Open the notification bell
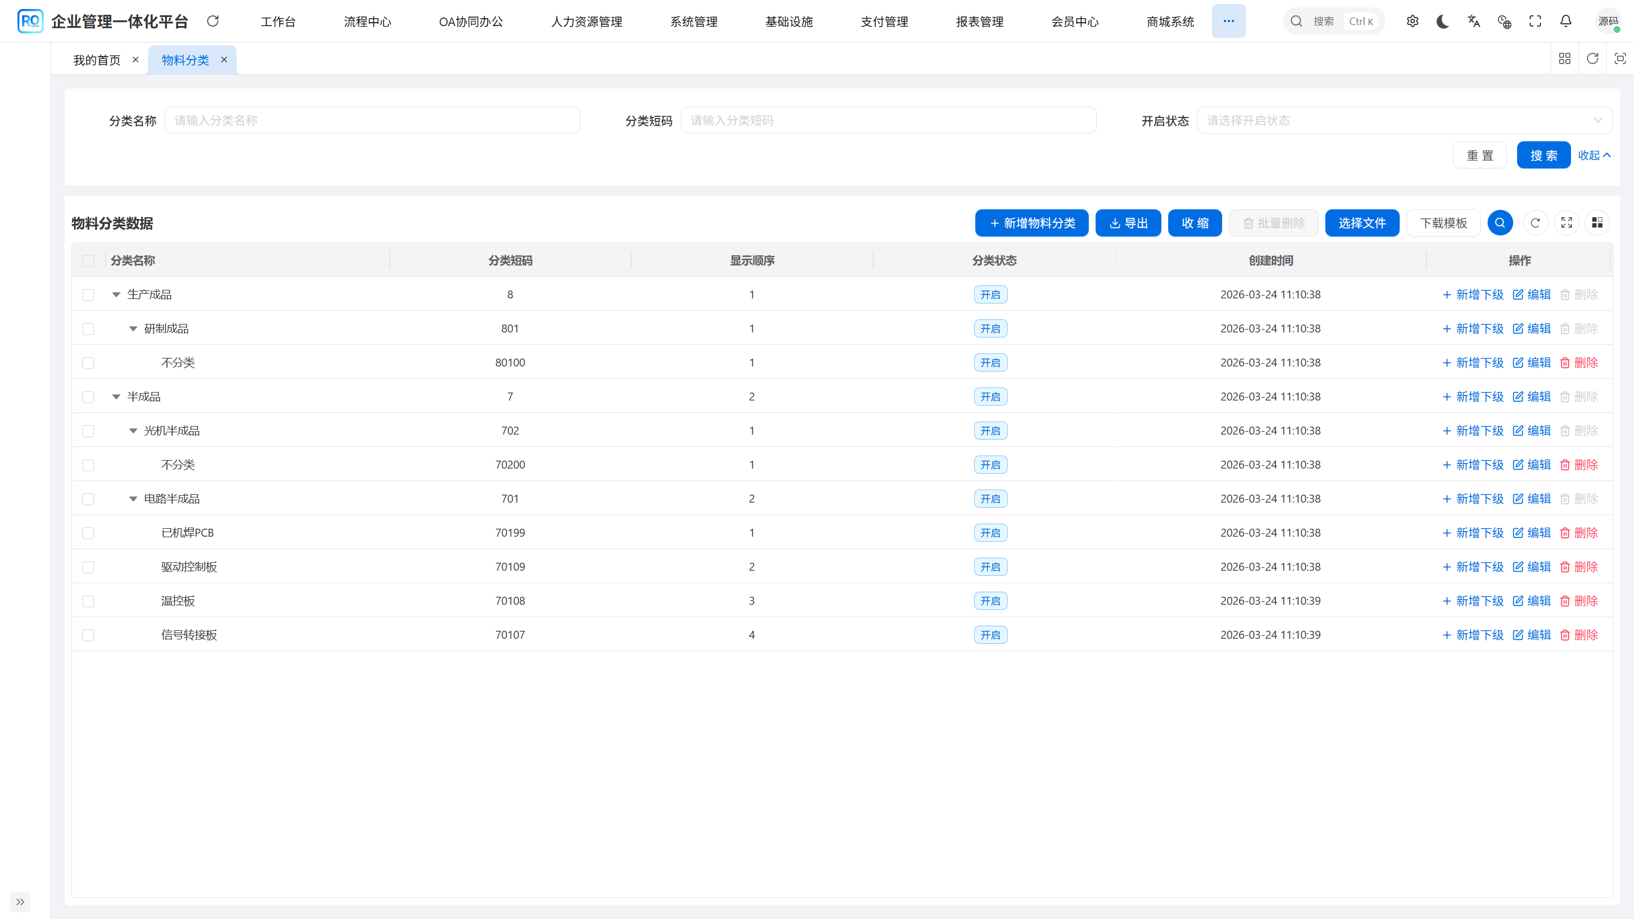 point(1565,22)
